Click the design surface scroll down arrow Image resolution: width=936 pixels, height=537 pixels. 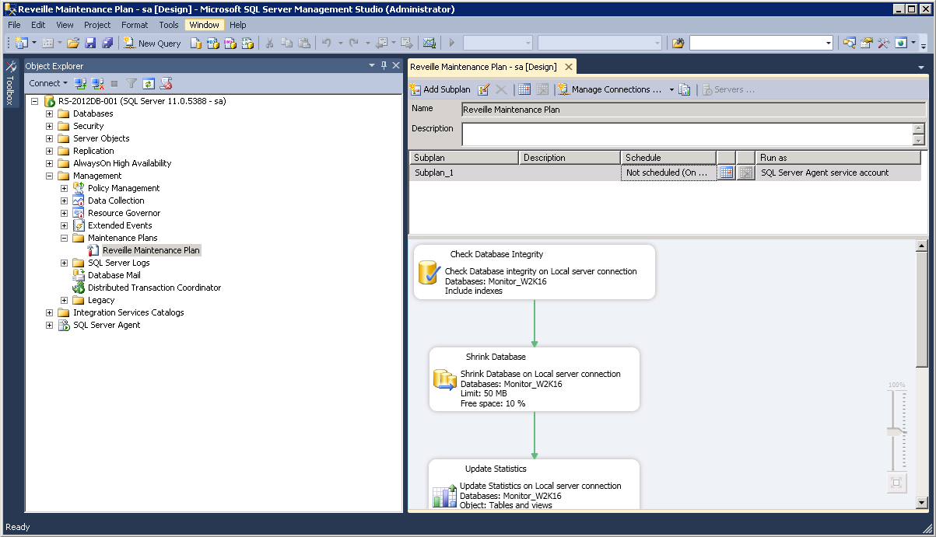coord(922,503)
